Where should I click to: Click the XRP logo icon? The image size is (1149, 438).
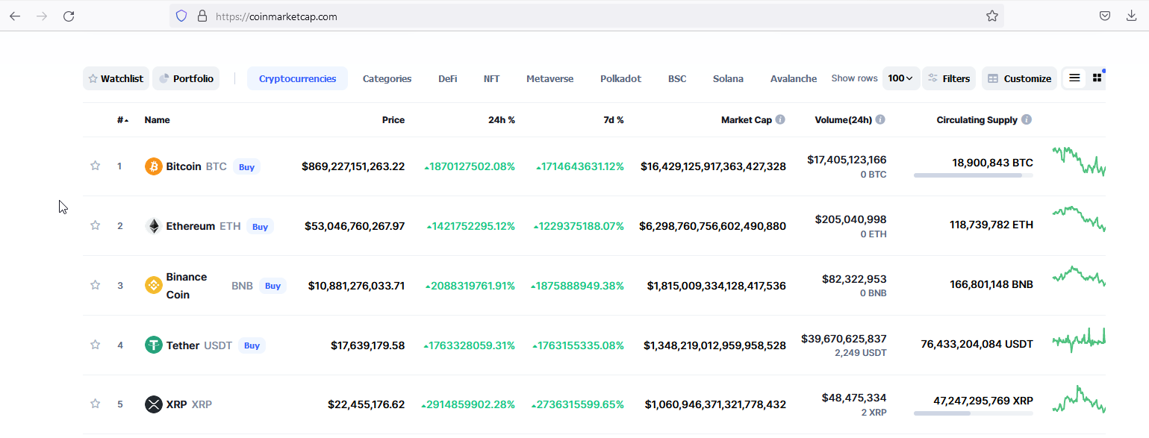[x=153, y=404]
